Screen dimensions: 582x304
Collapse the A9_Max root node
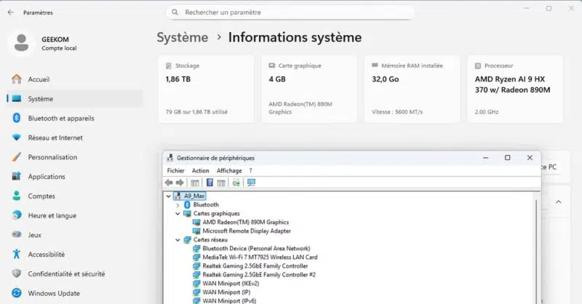[x=169, y=196]
